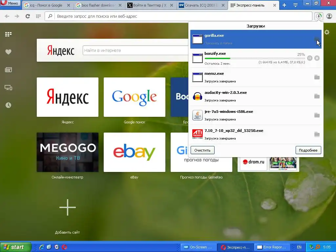The image size is (336, 252).
Task: Switch to the Экспресс-панель Opera taskbar button
Action: [235, 247]
